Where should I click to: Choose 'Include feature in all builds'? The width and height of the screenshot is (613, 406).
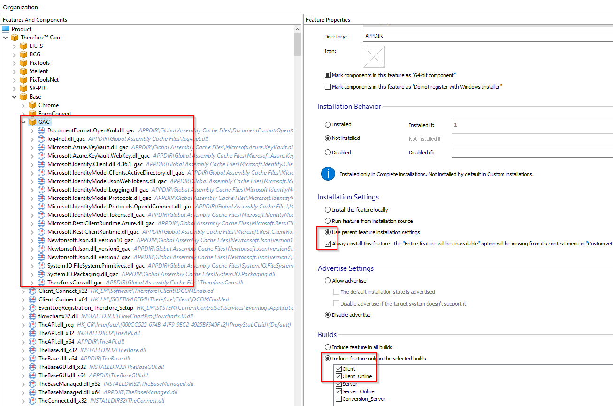pos(328,347)
